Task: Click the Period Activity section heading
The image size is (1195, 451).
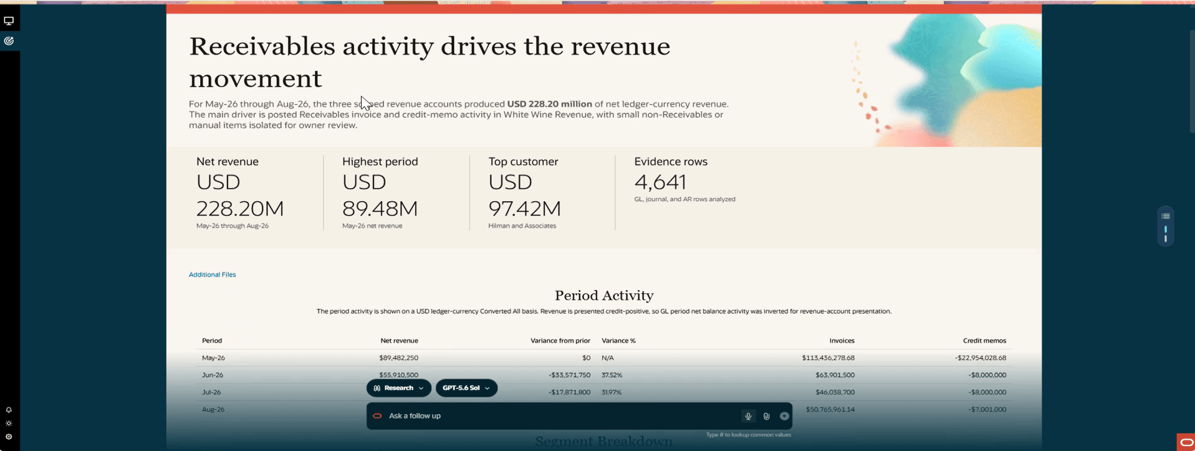Action: (x=604, y=295)
